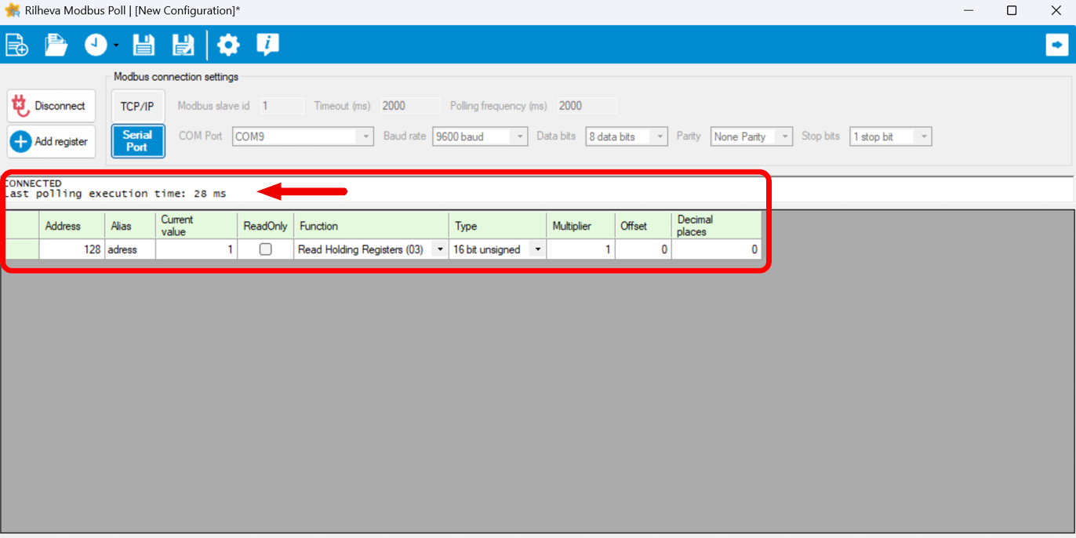The height and width of the screenshot is (538, 1076).
Task: Open recent files clock icon
Action: point(96,45)
